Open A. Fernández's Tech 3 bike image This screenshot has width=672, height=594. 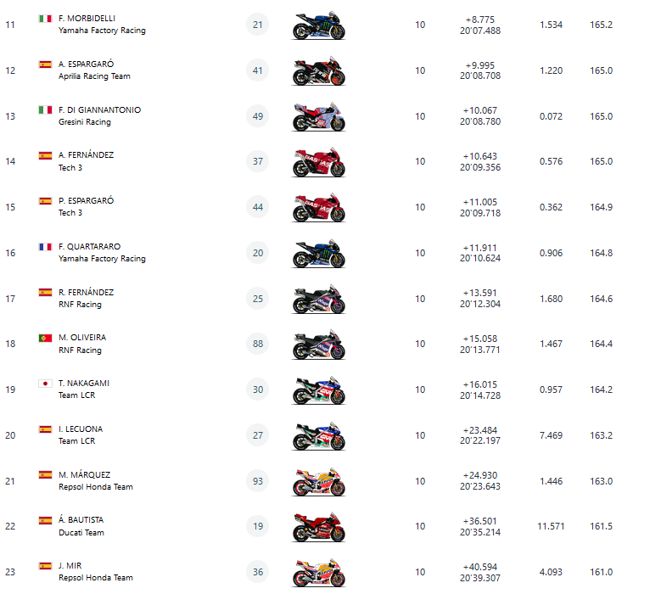point(319,162)
